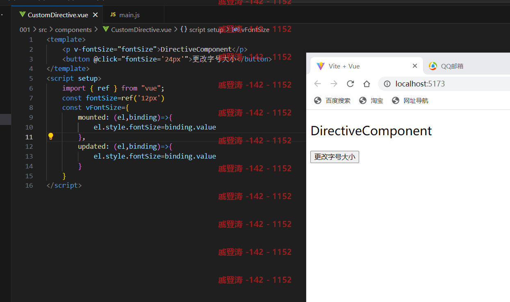Click breadcrumb item script setup
Image resolution: width=510 pixels, height=302 pixels.
[x=206, y=30]
